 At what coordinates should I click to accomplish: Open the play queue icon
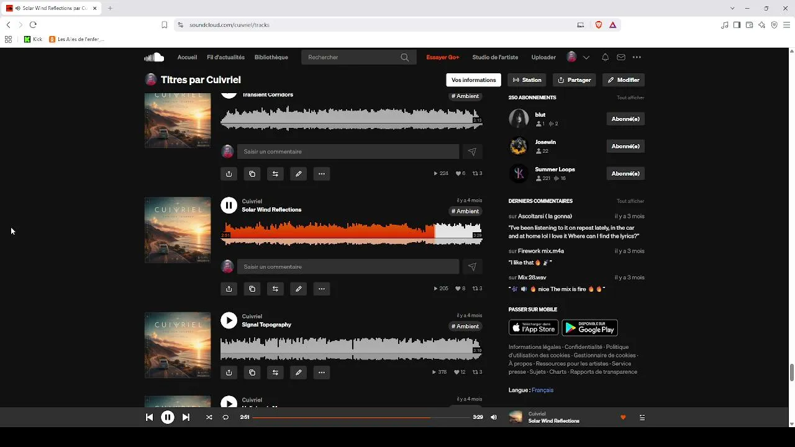[x=642, y=417]
